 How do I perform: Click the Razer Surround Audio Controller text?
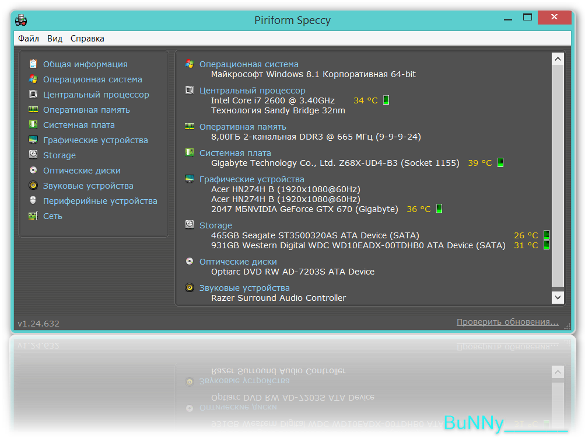(278, 298)
